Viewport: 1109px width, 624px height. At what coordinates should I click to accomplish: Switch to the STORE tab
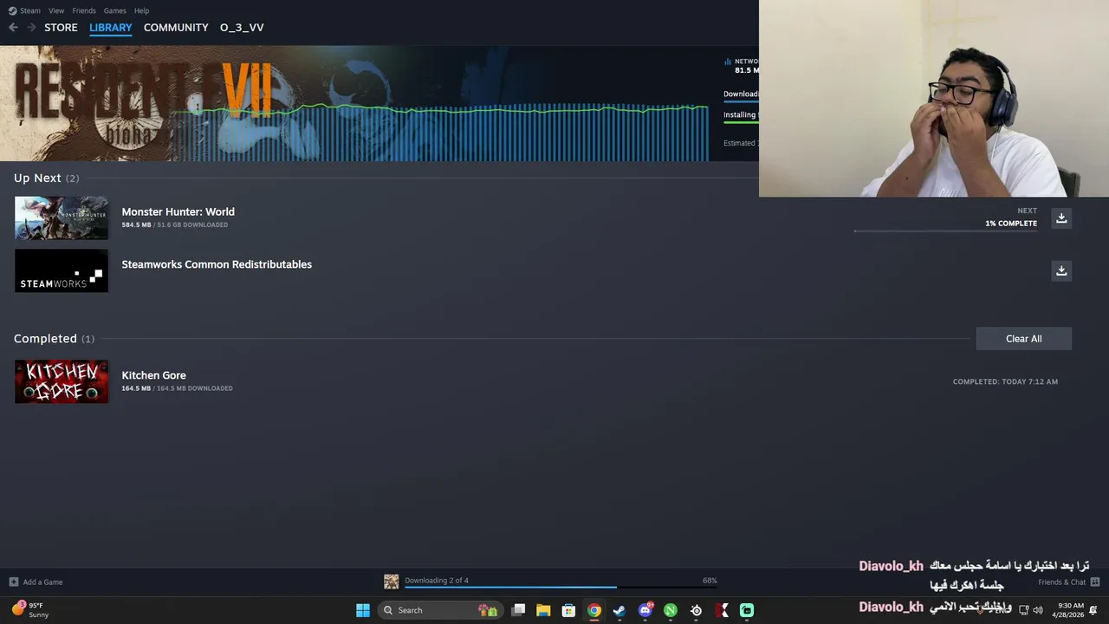tap(61, 28)
